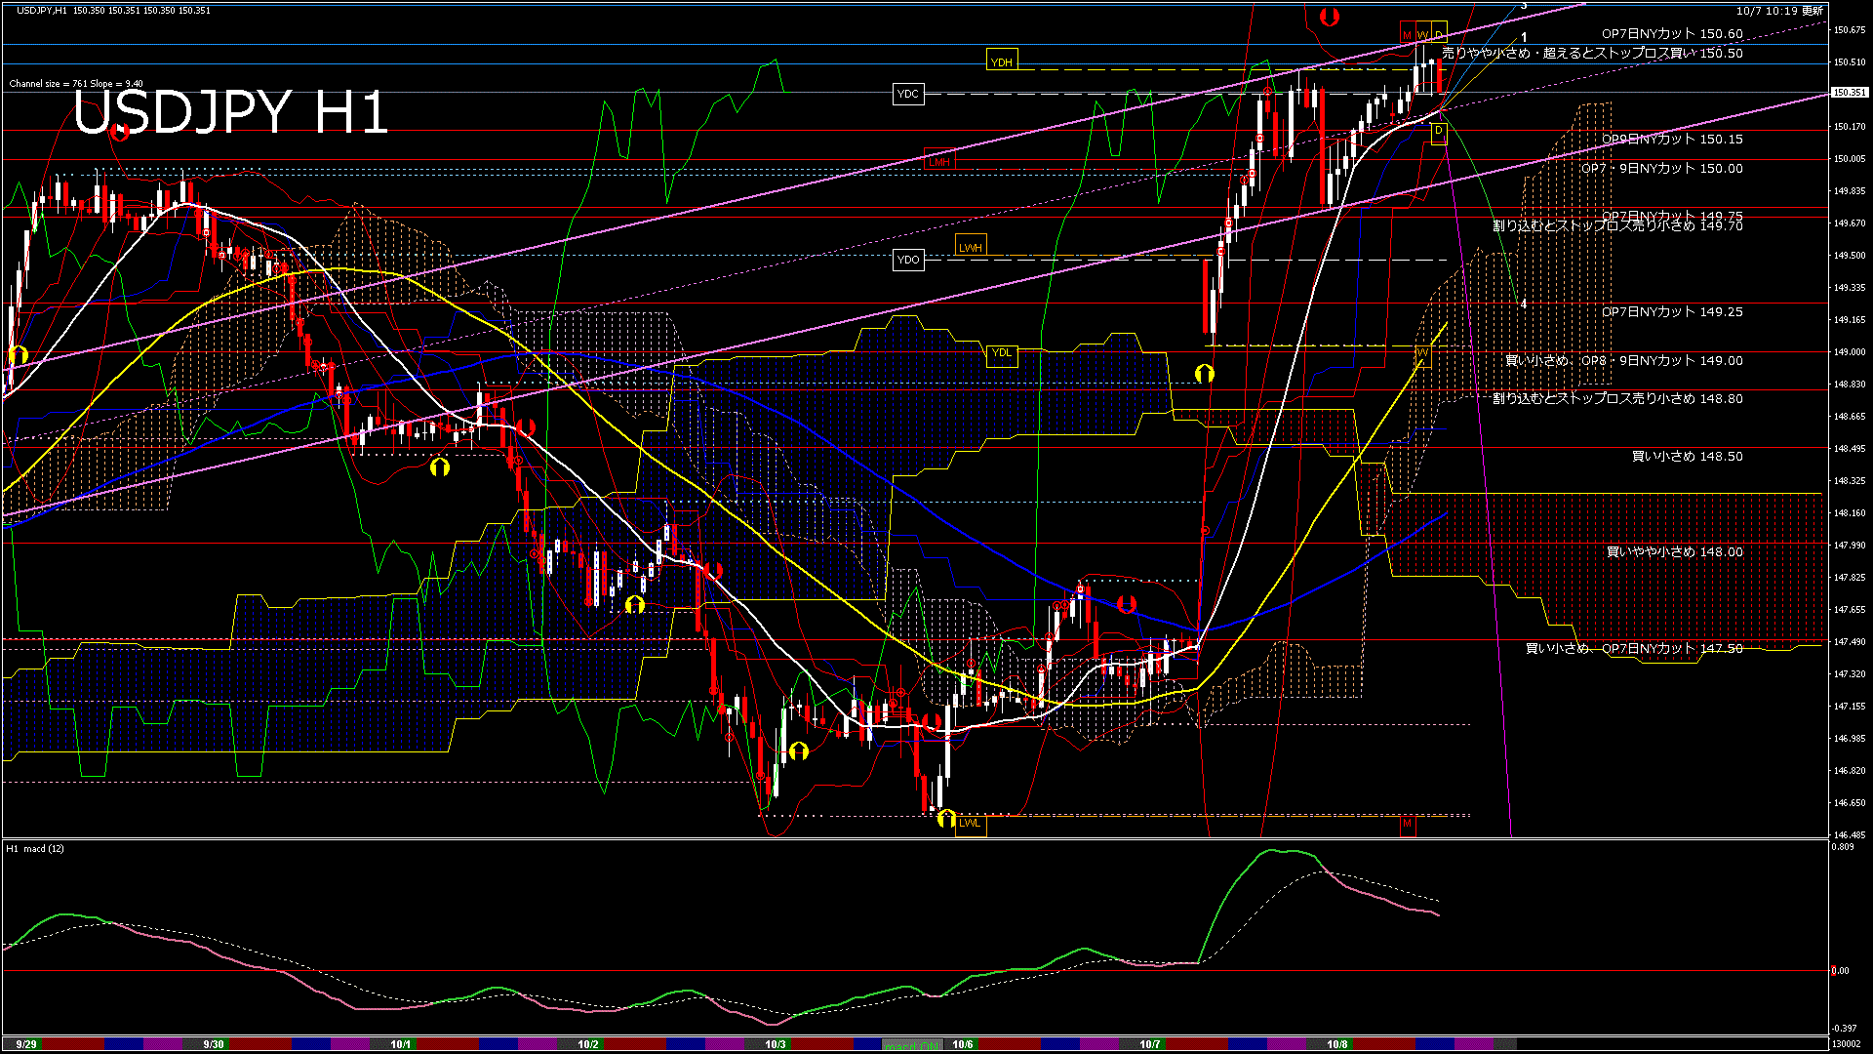Click the H1 macd (12) indicator label
The image size is (1873, 1054).
[x=35, y=848]
